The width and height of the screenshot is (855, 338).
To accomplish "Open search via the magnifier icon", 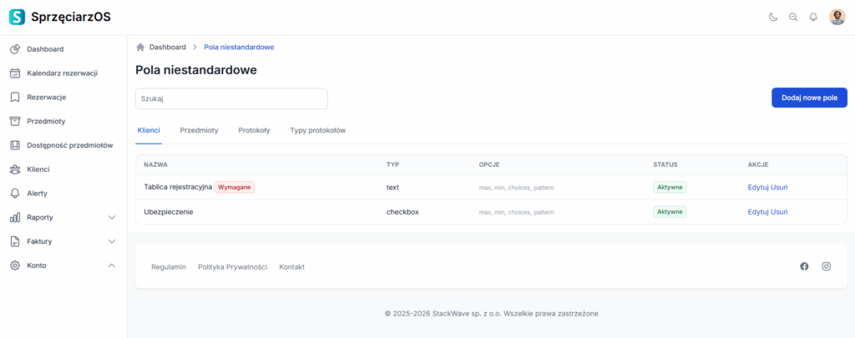I will click(x=793, y=17).
